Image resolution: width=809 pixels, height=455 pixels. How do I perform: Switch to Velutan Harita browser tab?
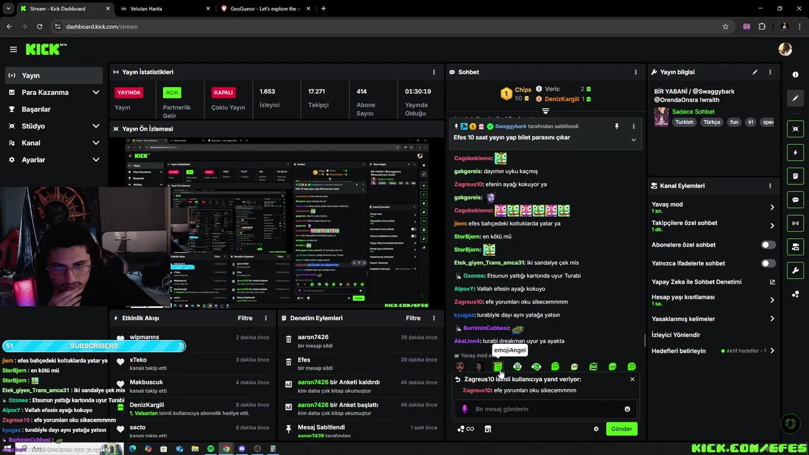click(166, 9)
